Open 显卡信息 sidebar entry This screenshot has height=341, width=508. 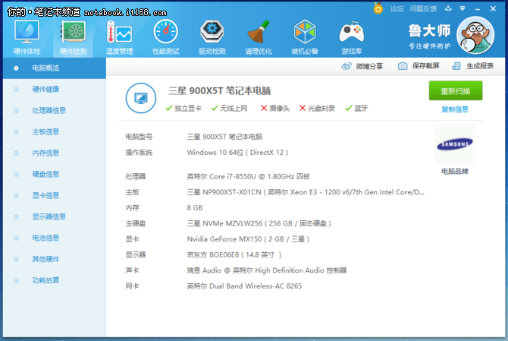[45, 195]
